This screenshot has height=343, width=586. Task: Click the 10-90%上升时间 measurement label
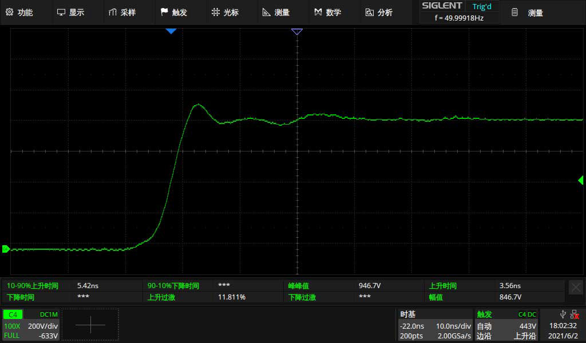pos(33,286)
